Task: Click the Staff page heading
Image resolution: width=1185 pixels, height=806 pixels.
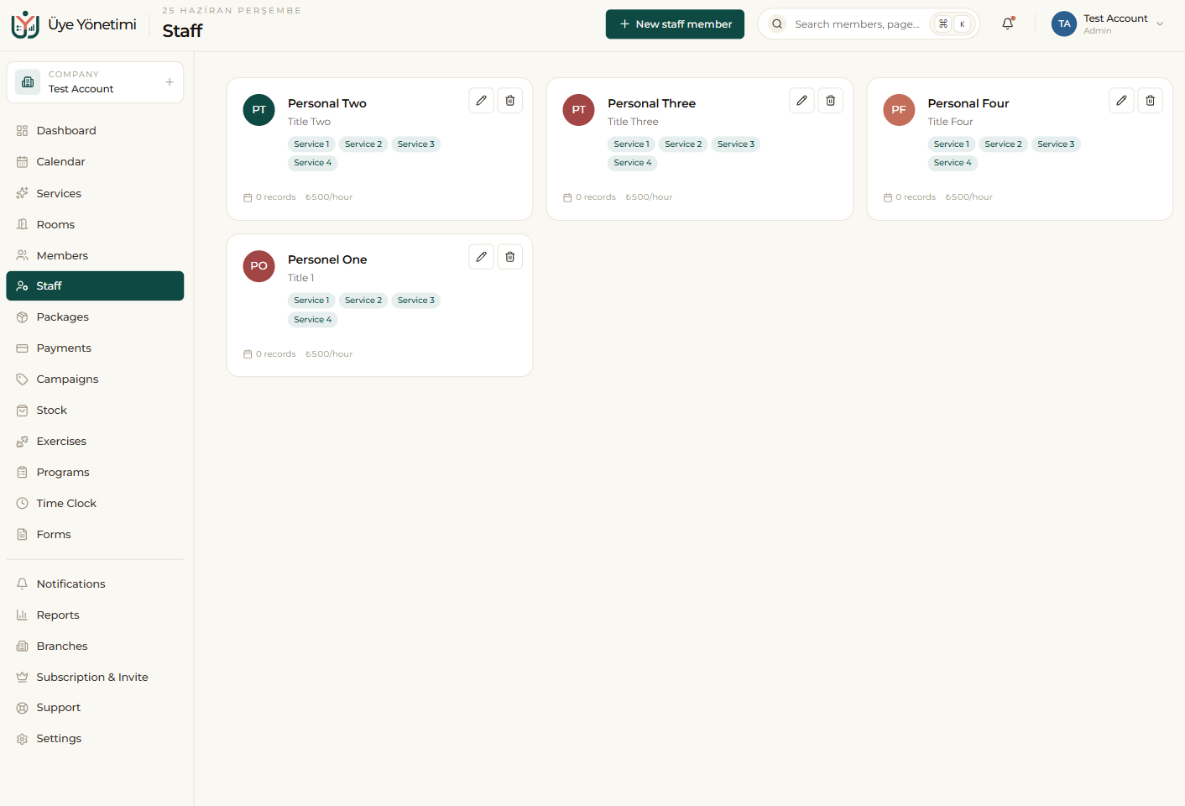Action: coord(182,31)
